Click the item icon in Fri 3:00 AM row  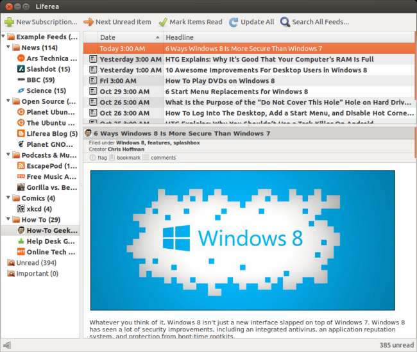pyautogui.click(x=93, y=81)
